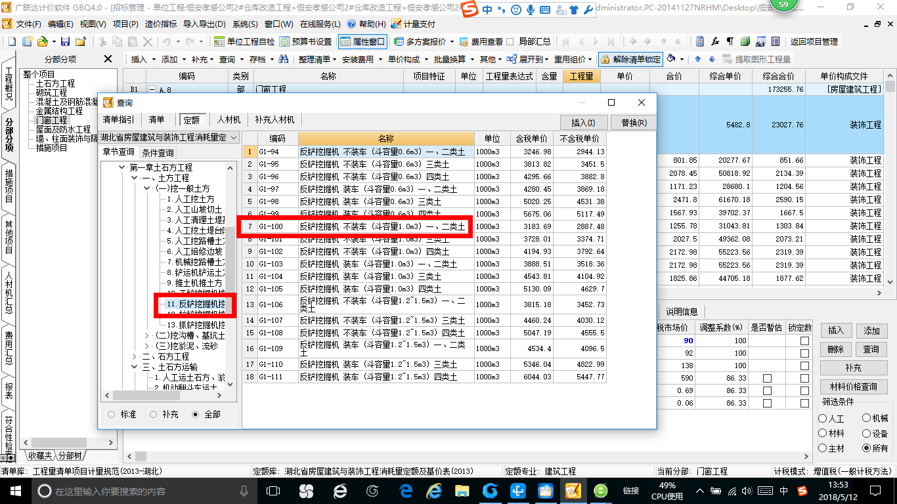Switch to 人材机 tab in query dialog
This screenshot has height=504, width=897.
tap(229, 120)
